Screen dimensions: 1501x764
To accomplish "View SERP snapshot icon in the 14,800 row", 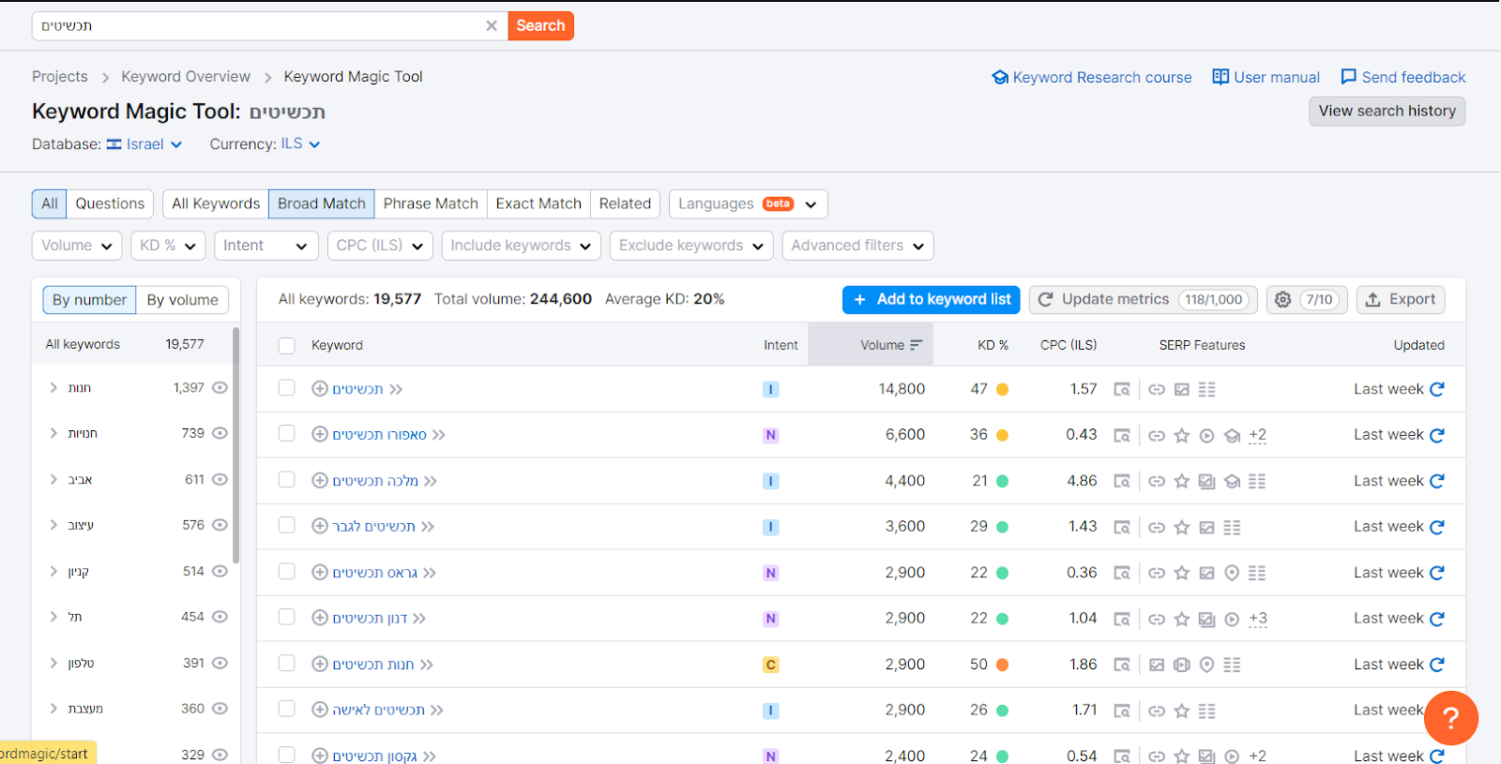I will pos(1122,389).
